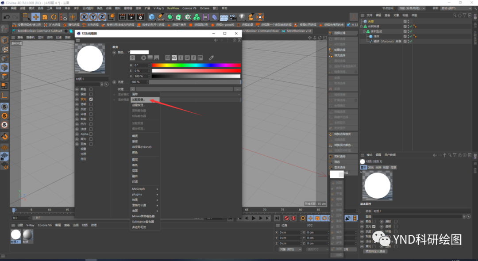This screenshot has width=478, height=261.
Task: Enable the 颜色 channel checkbox
Action: click(91, 89)
